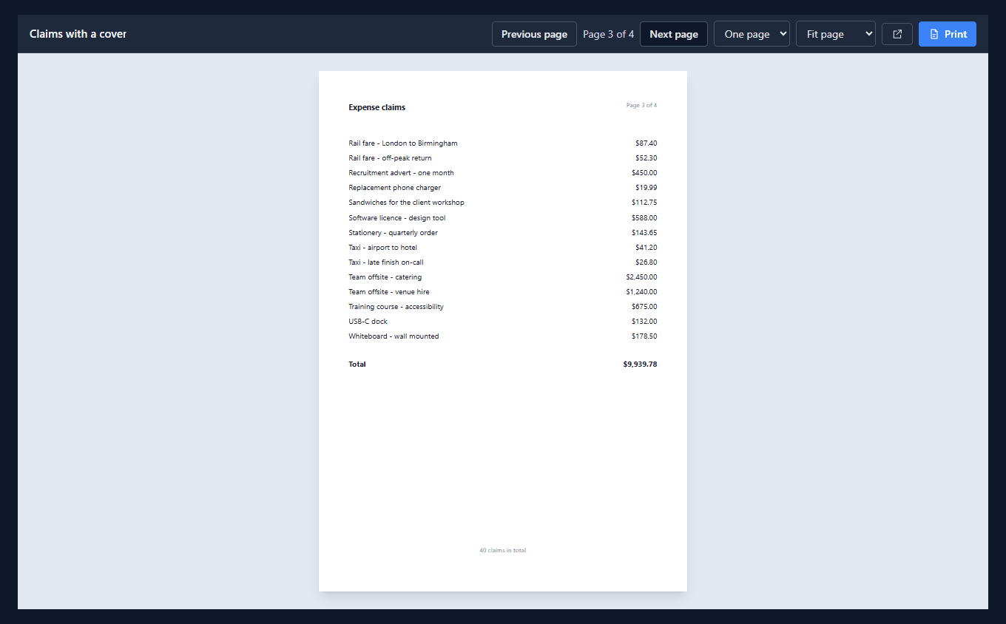1006x624 pixels.
Task: Select 'Taxi - late finish on-call' row
Action: coord(503,262)
